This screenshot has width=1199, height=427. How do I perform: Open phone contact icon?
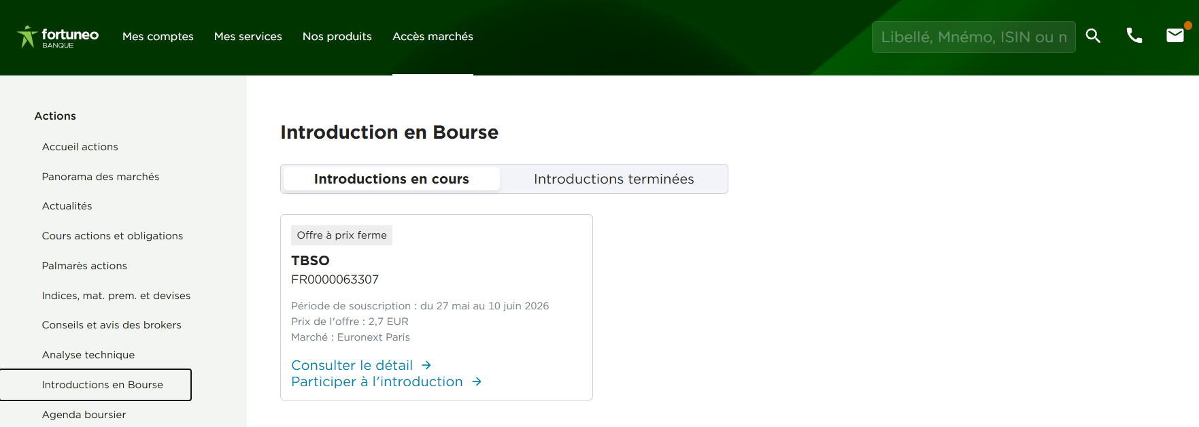point(1134,35)
